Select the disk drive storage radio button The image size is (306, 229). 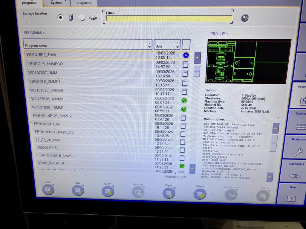[x=82, y=18]
